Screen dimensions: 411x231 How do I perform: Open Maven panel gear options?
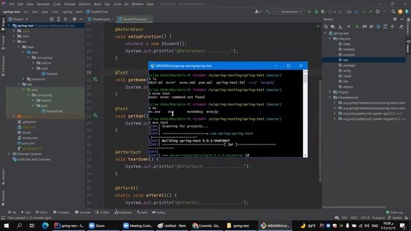coord(395,19)
